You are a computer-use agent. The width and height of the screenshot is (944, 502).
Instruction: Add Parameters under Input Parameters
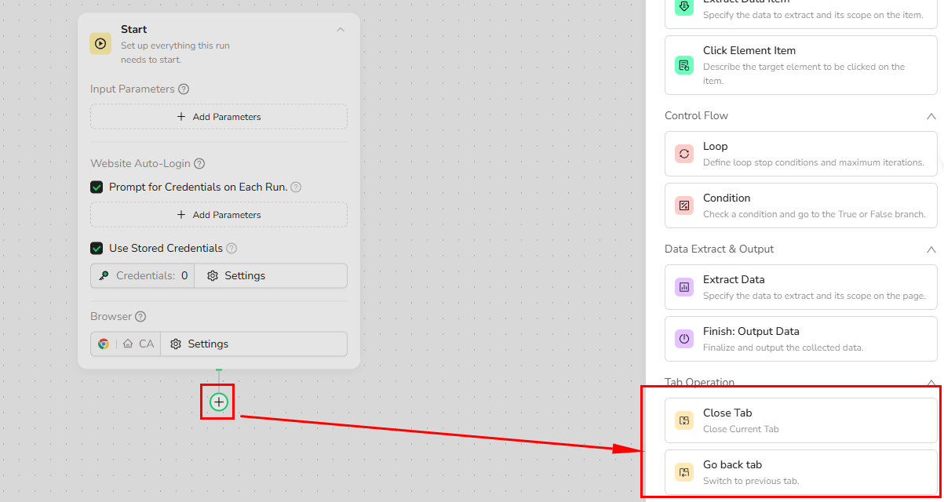point(219,117)
